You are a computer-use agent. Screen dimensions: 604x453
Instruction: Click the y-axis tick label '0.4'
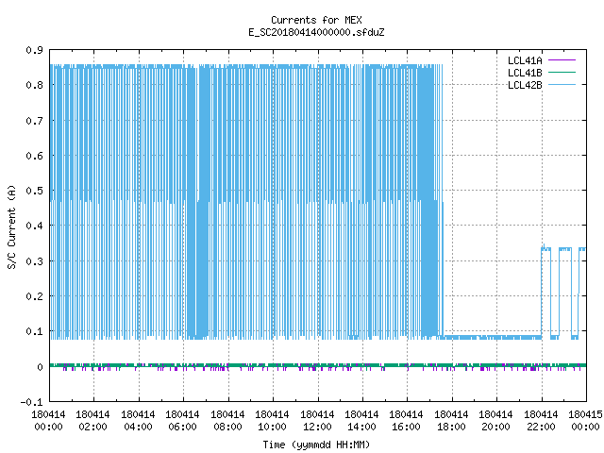click(35, 226)
